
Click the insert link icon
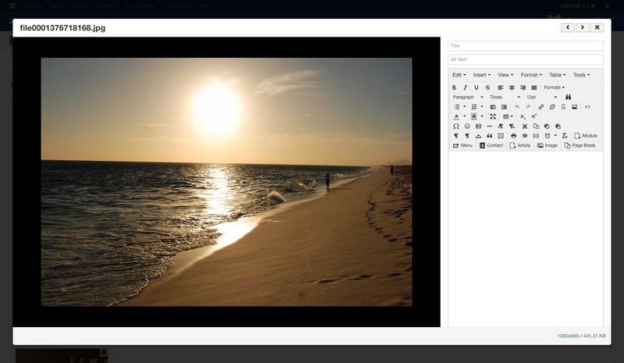541,107
